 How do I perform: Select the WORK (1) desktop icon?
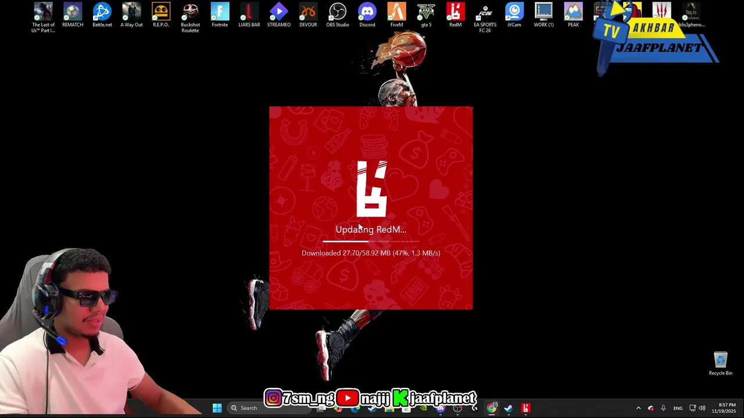tap(543, 16)
